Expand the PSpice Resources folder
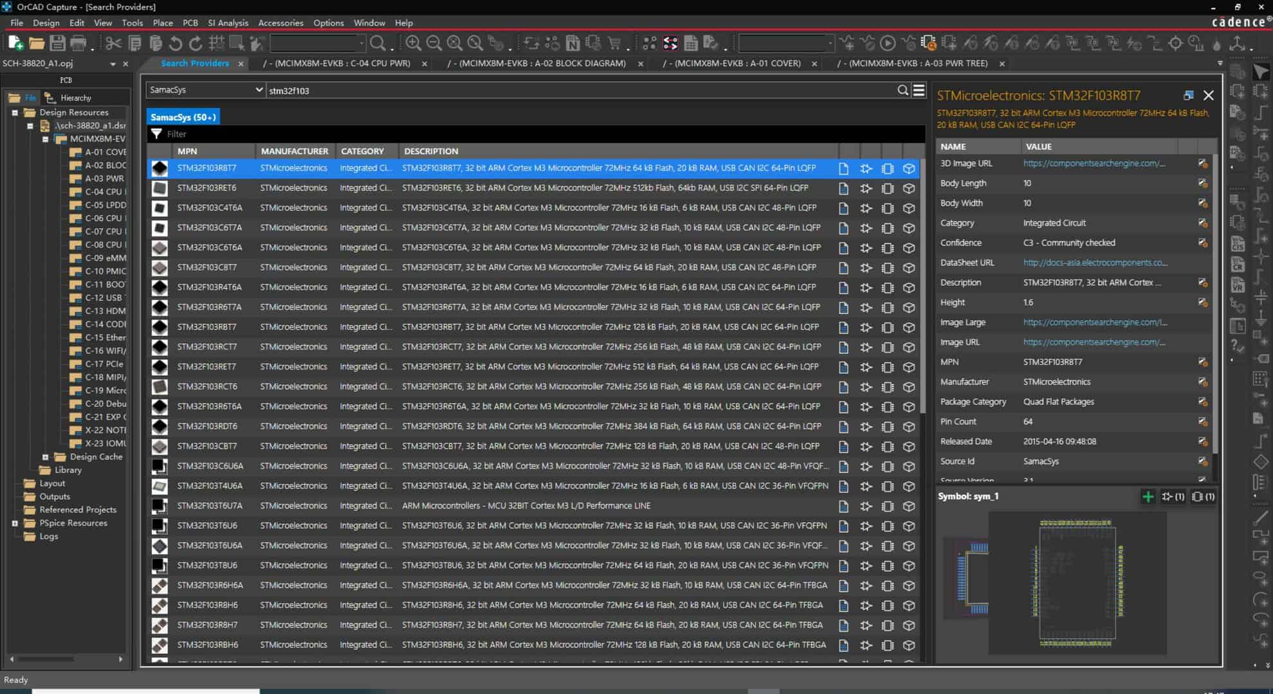The height and width of the screenshot is (694, 1273). 15,523
